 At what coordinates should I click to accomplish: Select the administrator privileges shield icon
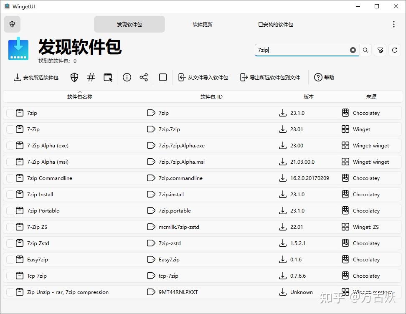[74, 77]
